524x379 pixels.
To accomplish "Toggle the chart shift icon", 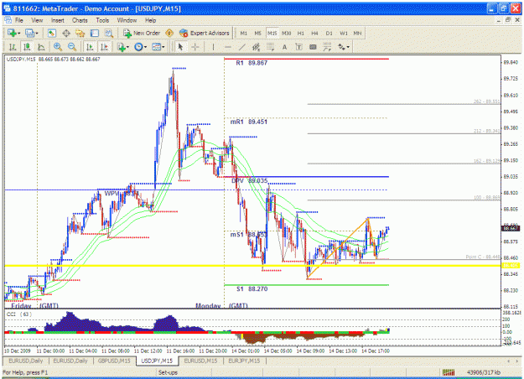I will [104, 47].
